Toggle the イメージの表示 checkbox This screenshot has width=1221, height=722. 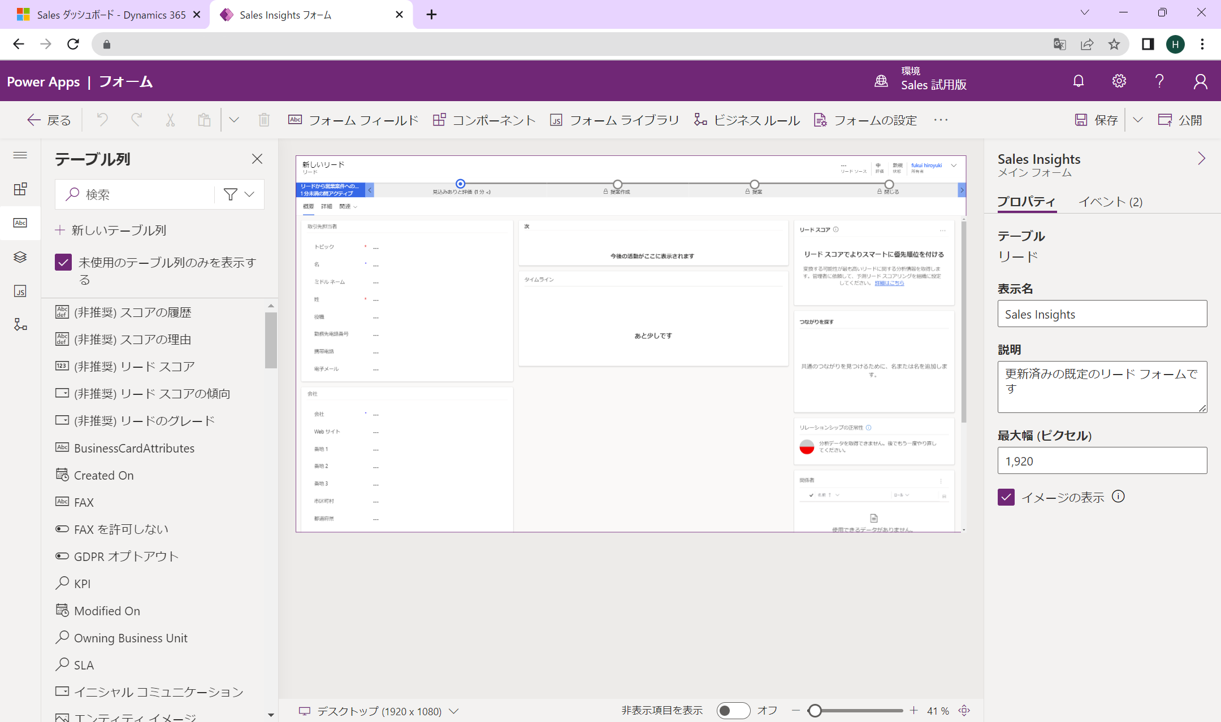pos(1006,497)
